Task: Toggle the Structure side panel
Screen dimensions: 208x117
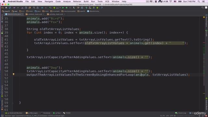Action: (x=2, y=42)
